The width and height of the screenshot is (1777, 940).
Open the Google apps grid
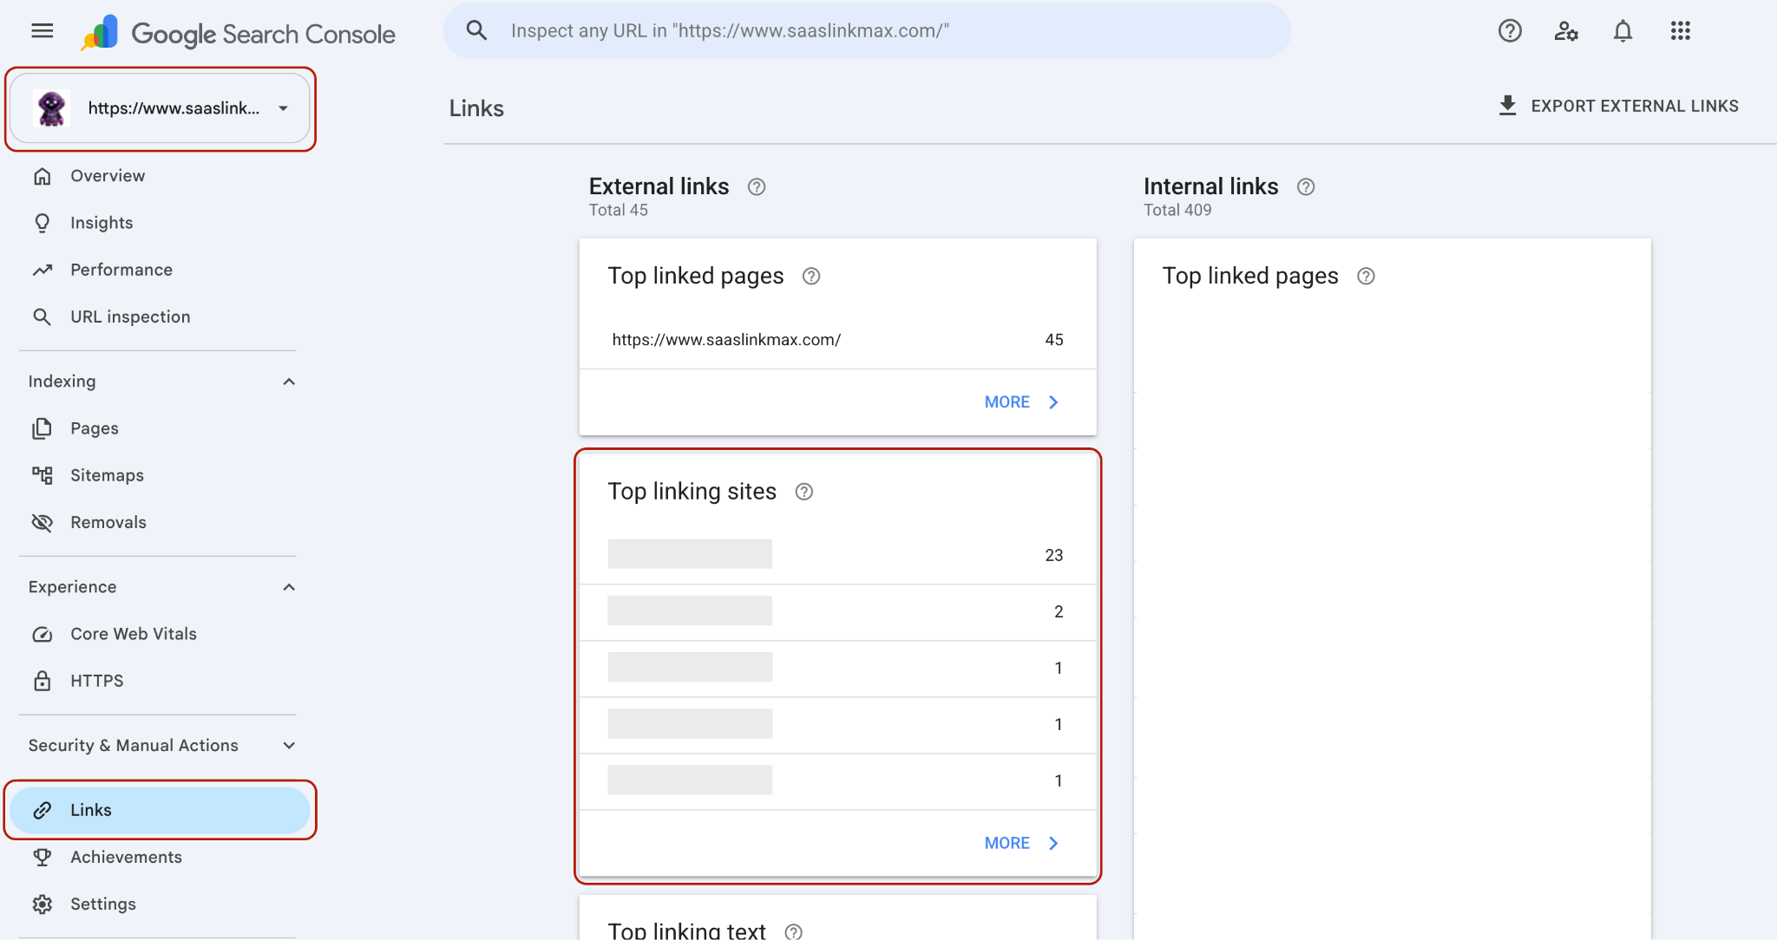tap(1680, 31)
